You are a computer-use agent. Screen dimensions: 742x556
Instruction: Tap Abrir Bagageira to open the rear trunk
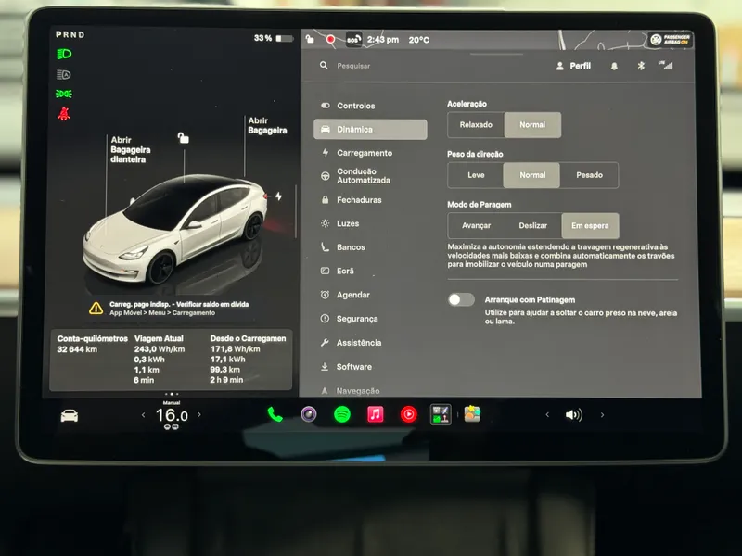(x=267, y=126)
